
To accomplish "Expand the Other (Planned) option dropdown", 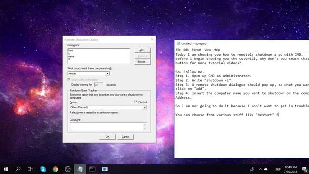I will 145,107.
